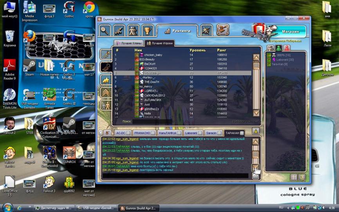Switch to the Лучшие Кланы tab
The height and width of the screenshot is (212, 339).
[128, 43]
